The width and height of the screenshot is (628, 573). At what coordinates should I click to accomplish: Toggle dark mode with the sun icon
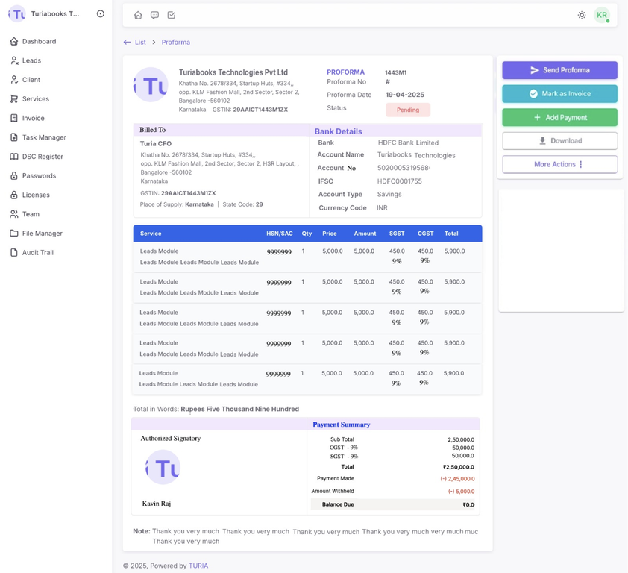(582, 14)
